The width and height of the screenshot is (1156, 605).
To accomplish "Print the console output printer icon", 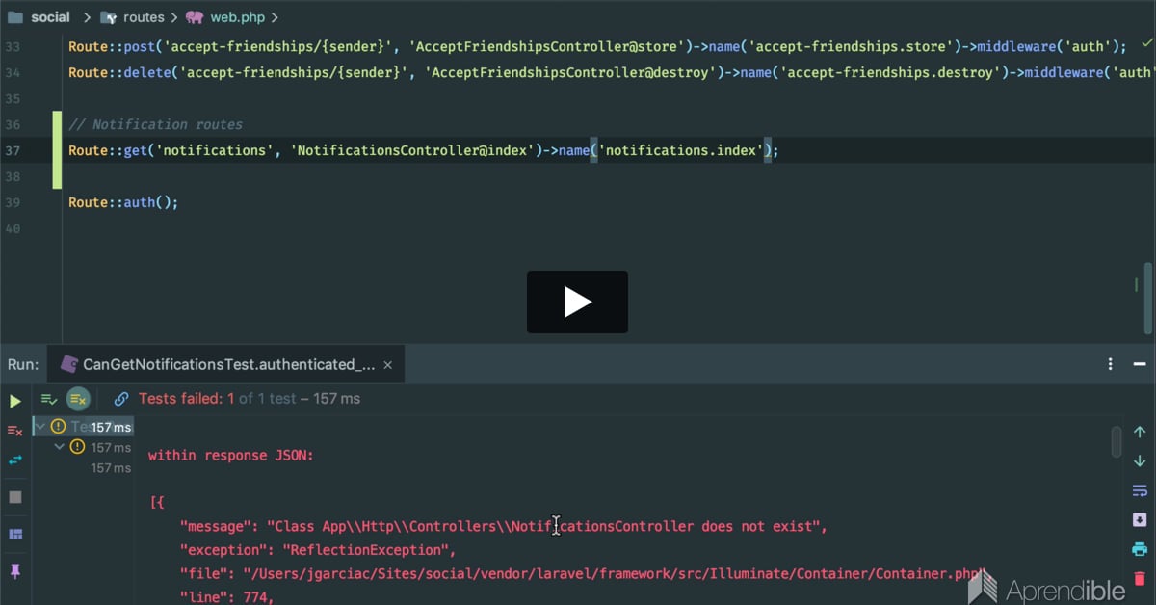I will point(1140,550).
